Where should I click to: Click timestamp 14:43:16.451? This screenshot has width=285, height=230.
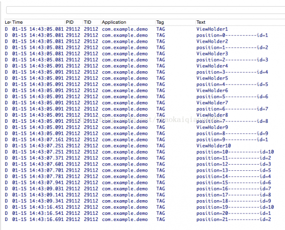pyautogui.click(x=47, y=207)
